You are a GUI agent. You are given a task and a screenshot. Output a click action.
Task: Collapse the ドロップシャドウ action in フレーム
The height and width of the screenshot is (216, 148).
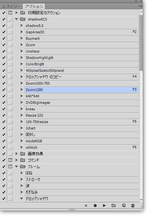(22, 199)
